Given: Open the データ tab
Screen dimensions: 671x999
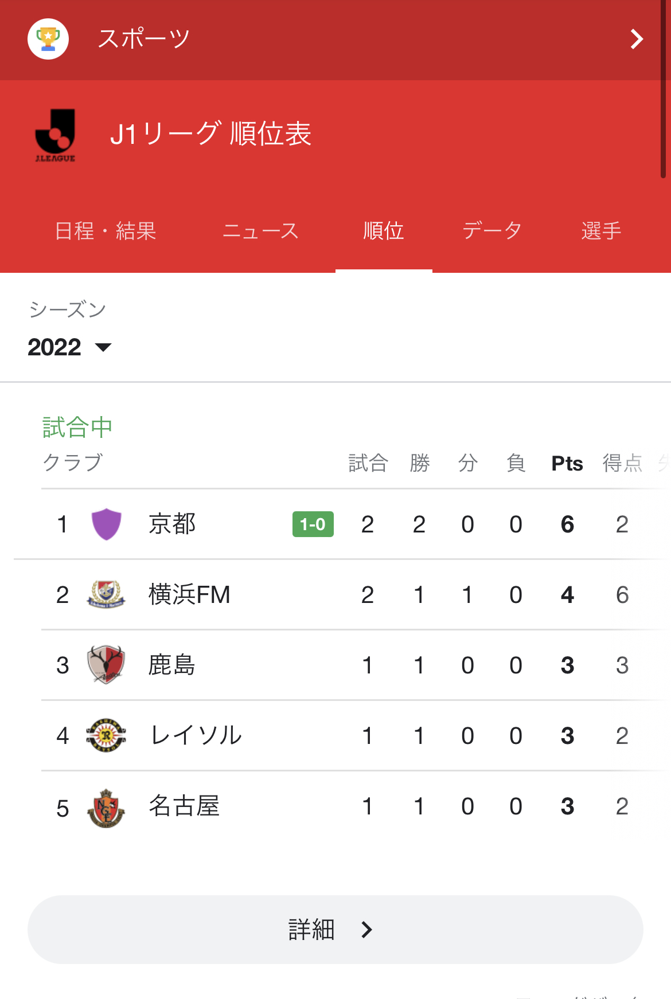Looking at the screenshot, I should 492,231.
